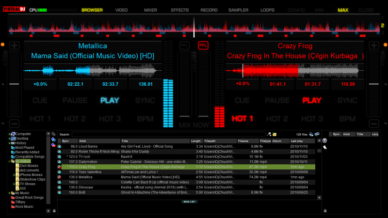Click the file icon on Toxic Valentine row
The width and height of the screenshot is (388, 218).
point(59,172)
